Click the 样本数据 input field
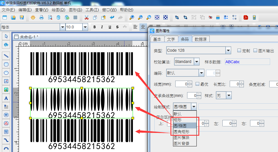This screenshot has width=278, height=152. pyautogui.click(x=247, y=62)
